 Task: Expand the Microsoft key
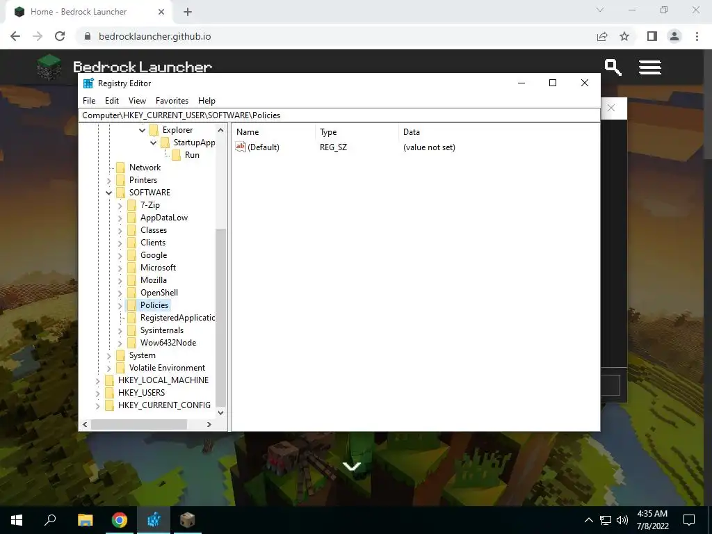(x=120, y=268)
